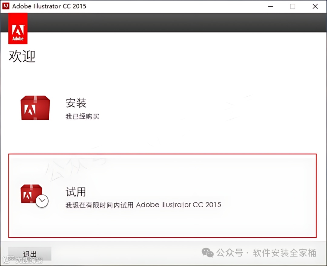Click the 欢迎 welcome heading
Viewport: 327px width, 266px height.
coord(22,56)
